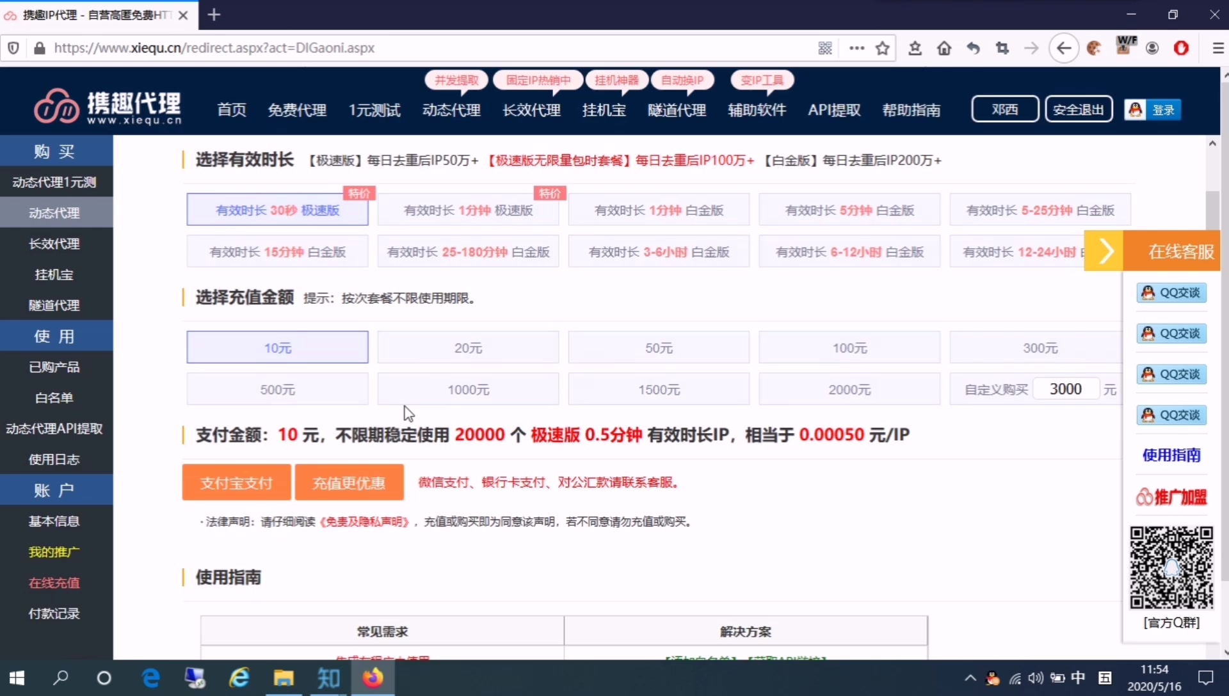Screen dimensions: 1229x696
Task: Open Windows search from taskbar
Action: pos(61,677)
